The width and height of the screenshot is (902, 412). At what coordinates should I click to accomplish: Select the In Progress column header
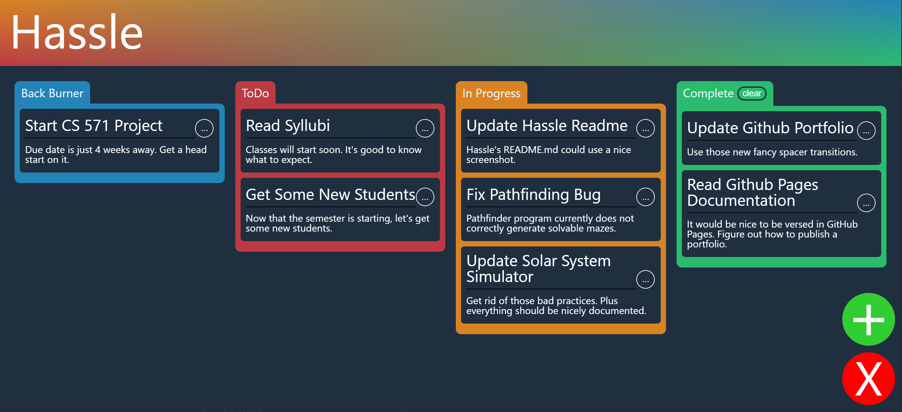click(x=491, y=93)
